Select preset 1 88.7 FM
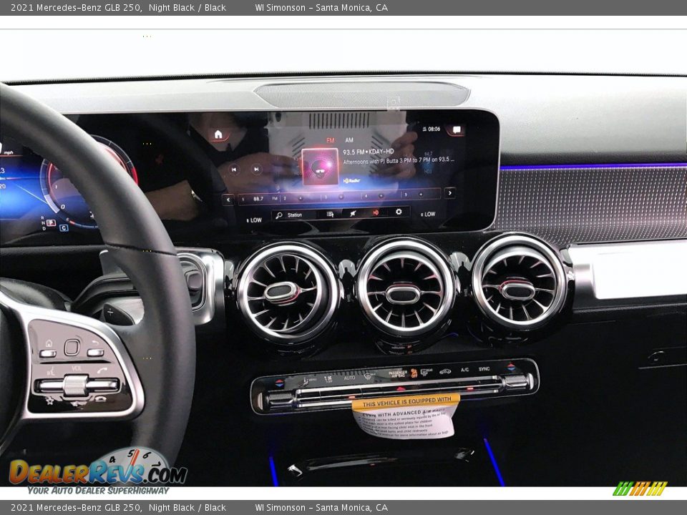This screenshot has width=687, height=515. 259,198
